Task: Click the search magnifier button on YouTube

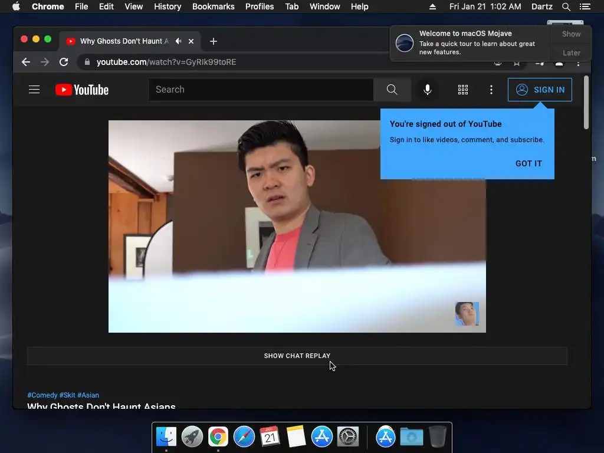Action: point(392,90)
